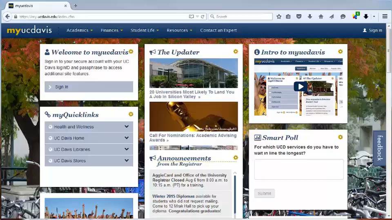Click the site security padlock icon
The height and width of the screenshot is (220, 392).
tap(16, 16)
